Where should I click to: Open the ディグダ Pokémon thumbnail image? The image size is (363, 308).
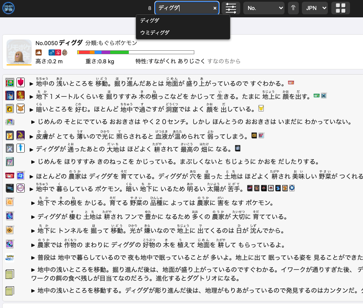(x=19, y=52)
